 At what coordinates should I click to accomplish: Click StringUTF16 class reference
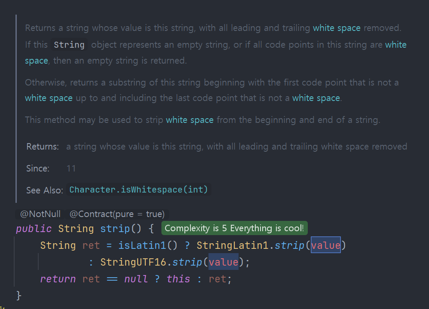[133, 262]
